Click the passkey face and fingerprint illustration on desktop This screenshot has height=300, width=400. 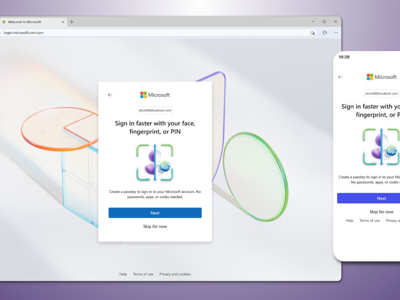pyautogui.click(x=155, y=162)
